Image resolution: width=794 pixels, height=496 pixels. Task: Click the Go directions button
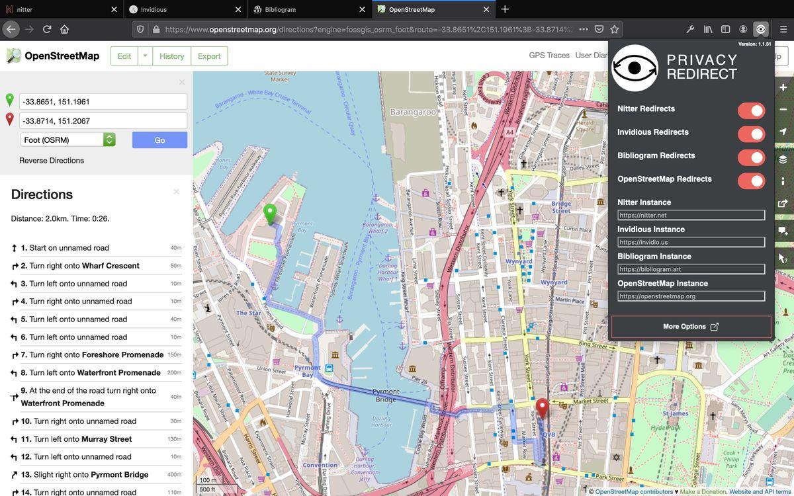[x=159, y=140]
